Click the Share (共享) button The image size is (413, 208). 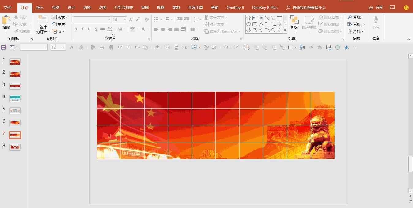376,7
